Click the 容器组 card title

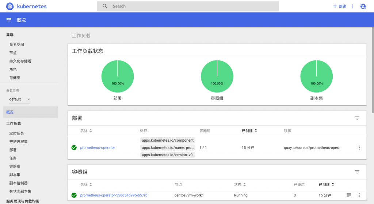(x=80, y=172)
